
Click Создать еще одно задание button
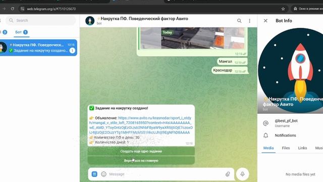tap(141, 151)
